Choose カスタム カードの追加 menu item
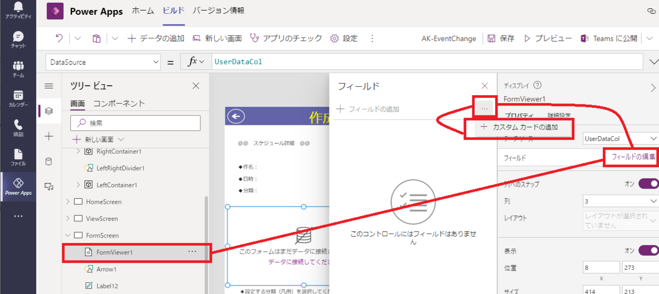Screen dimensions: 659x294 click(x=520, y=127)
